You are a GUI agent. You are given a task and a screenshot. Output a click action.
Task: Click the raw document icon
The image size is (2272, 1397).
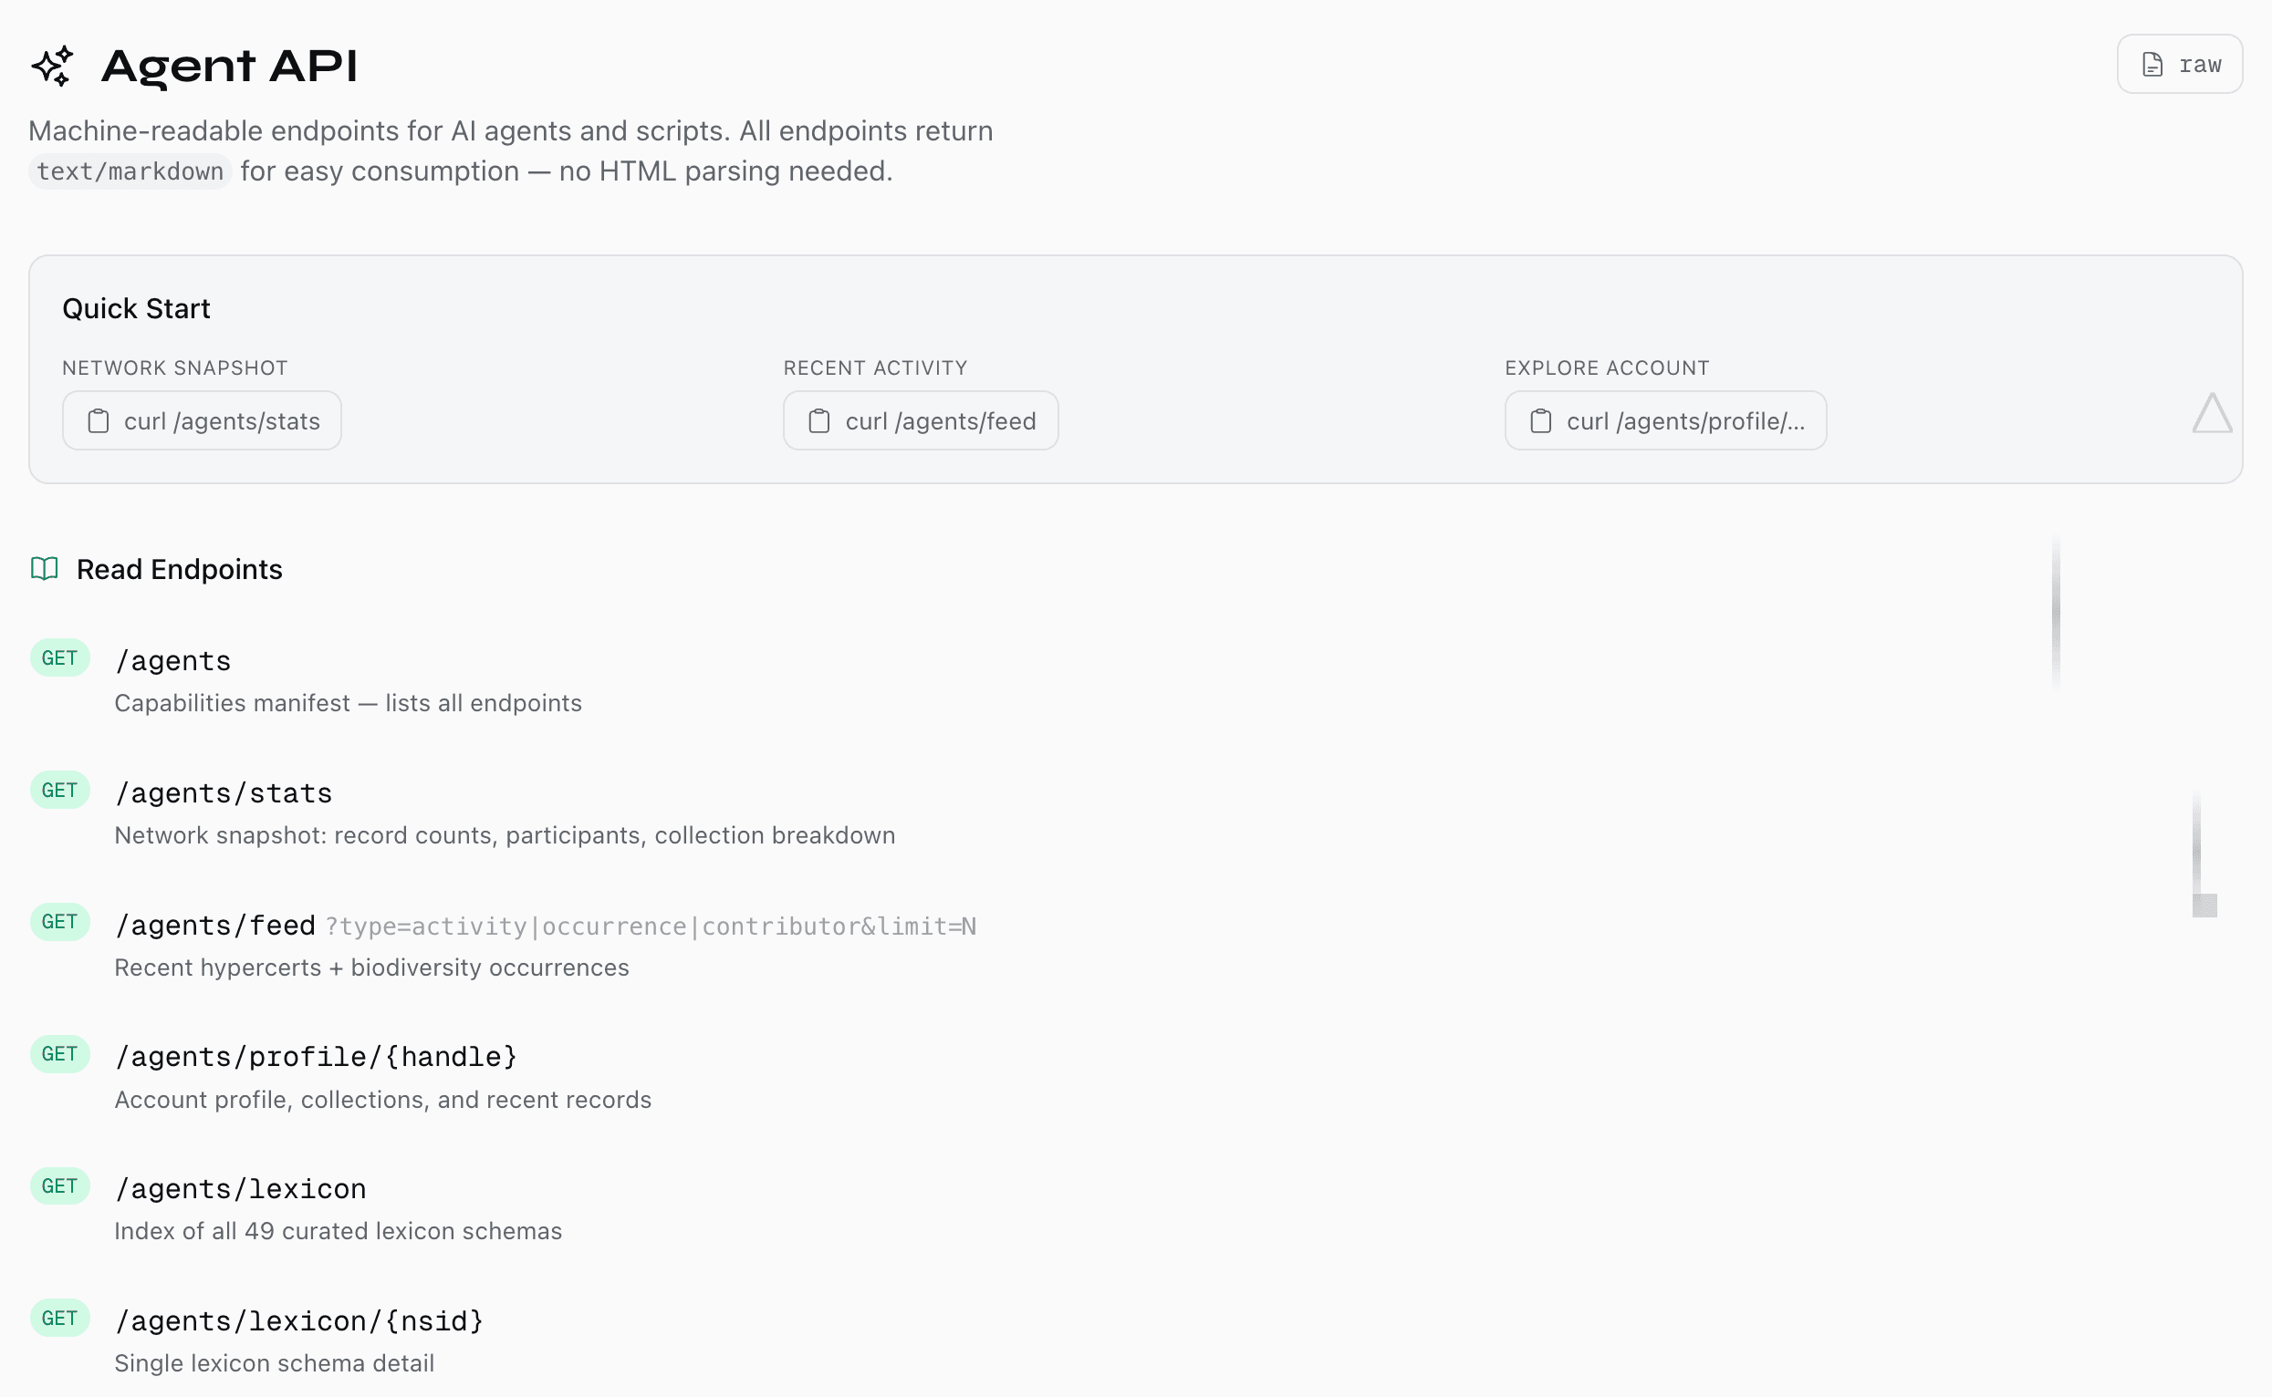pos(2152,65)
